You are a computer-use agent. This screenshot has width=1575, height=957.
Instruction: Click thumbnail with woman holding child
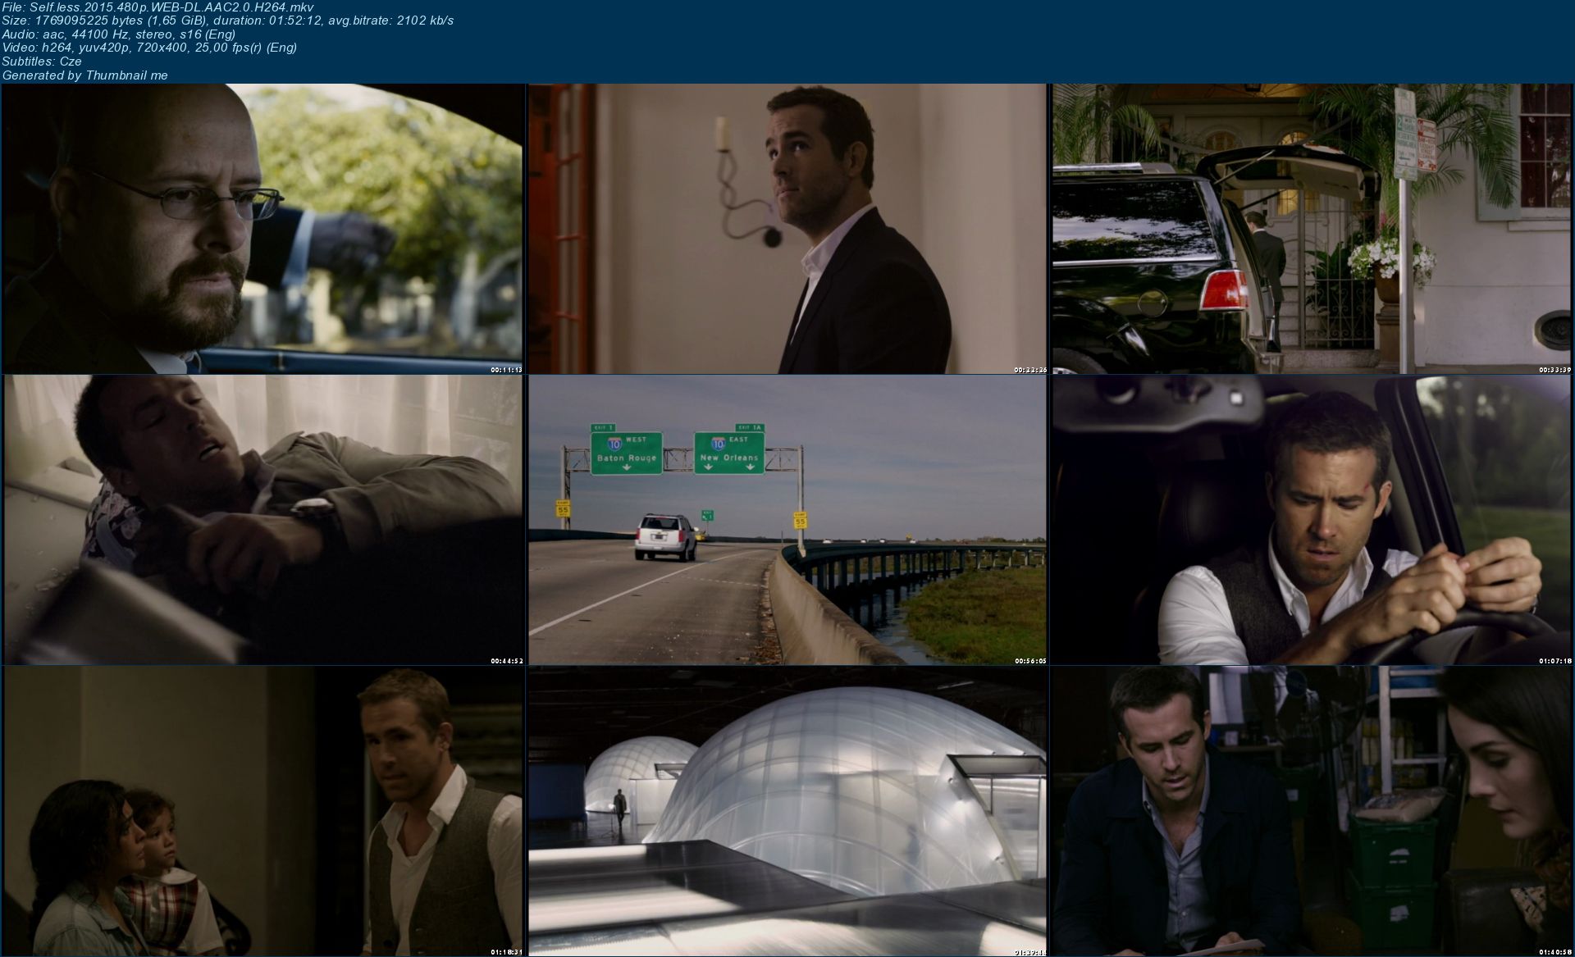pyautogui.click(x=262, y=810)
